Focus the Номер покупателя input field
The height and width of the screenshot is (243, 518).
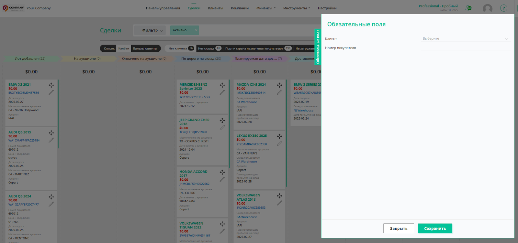465,48
